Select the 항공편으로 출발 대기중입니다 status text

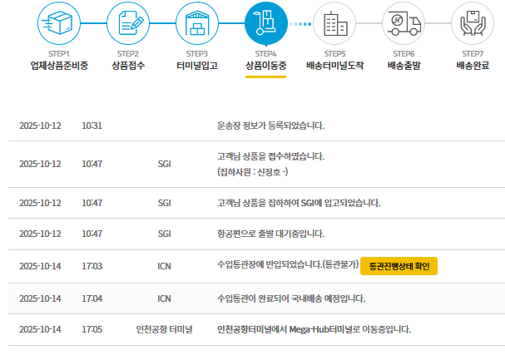(x=270, y=234)
